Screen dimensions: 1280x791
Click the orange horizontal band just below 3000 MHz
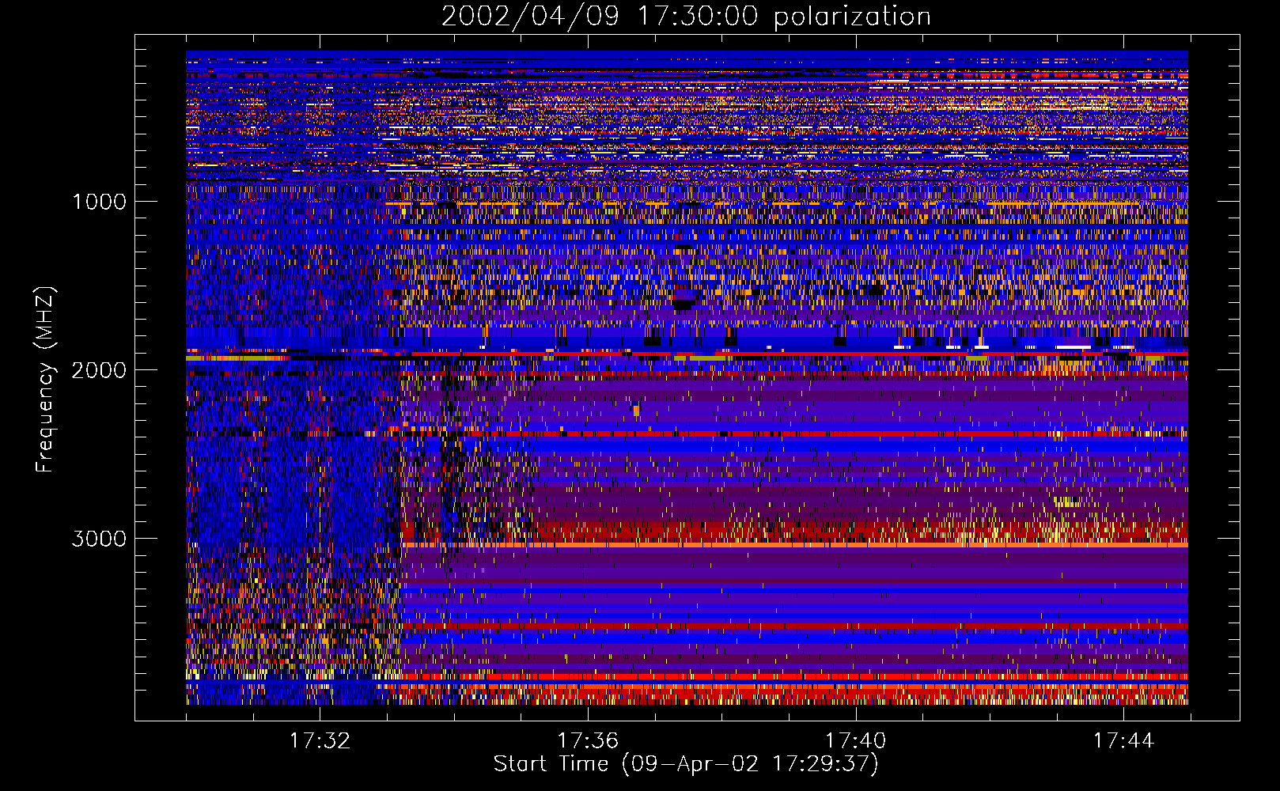(x=794, y=545)
